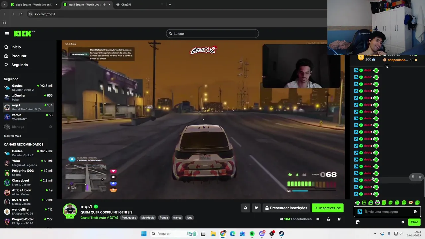Click the live video player
Image resolution: width=425 pixels, height=239 pixels.
click(x=203, y=119)
